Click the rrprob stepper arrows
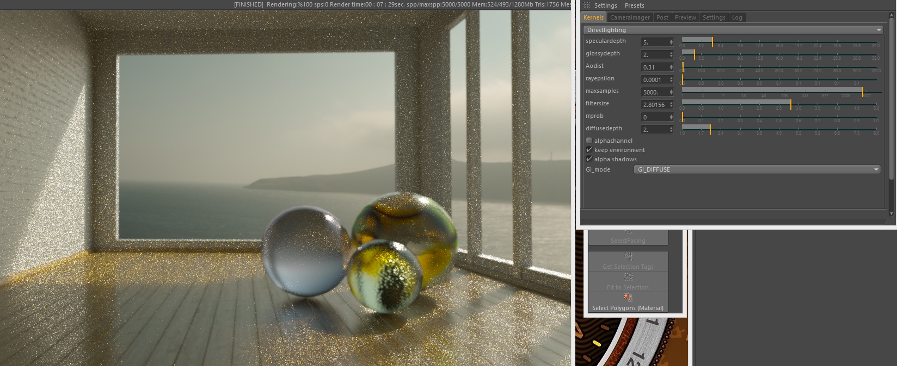The image size is (897, 366). (671, 117)
